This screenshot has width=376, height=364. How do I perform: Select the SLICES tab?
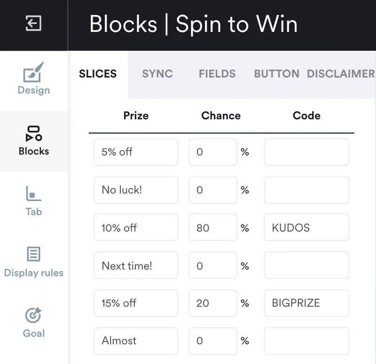[x=97, y=74]
